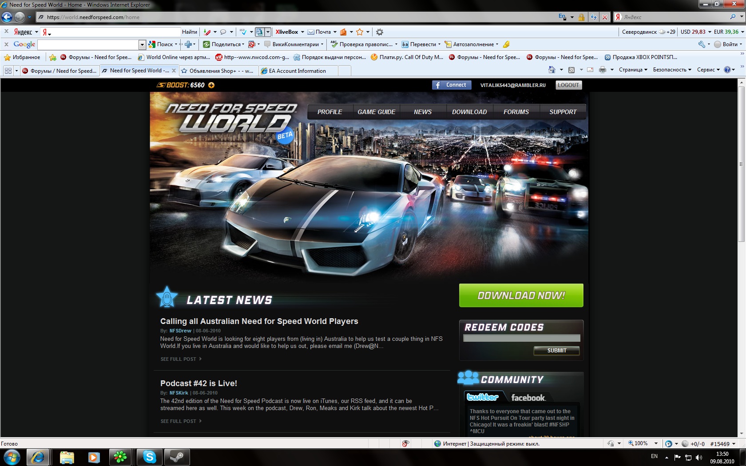Image resolution: width=746 pixels, height=466 pixels.
Task: Click the Redeem Codes input field
Action: click(x=521, y=338)
